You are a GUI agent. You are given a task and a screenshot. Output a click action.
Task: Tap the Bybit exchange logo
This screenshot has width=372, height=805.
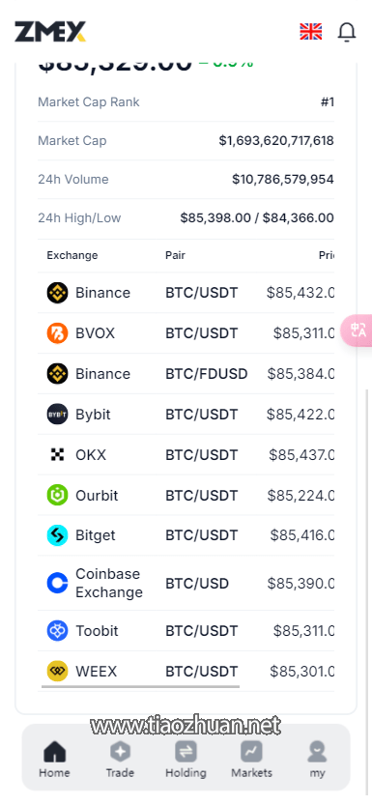(x=57, y=415)
